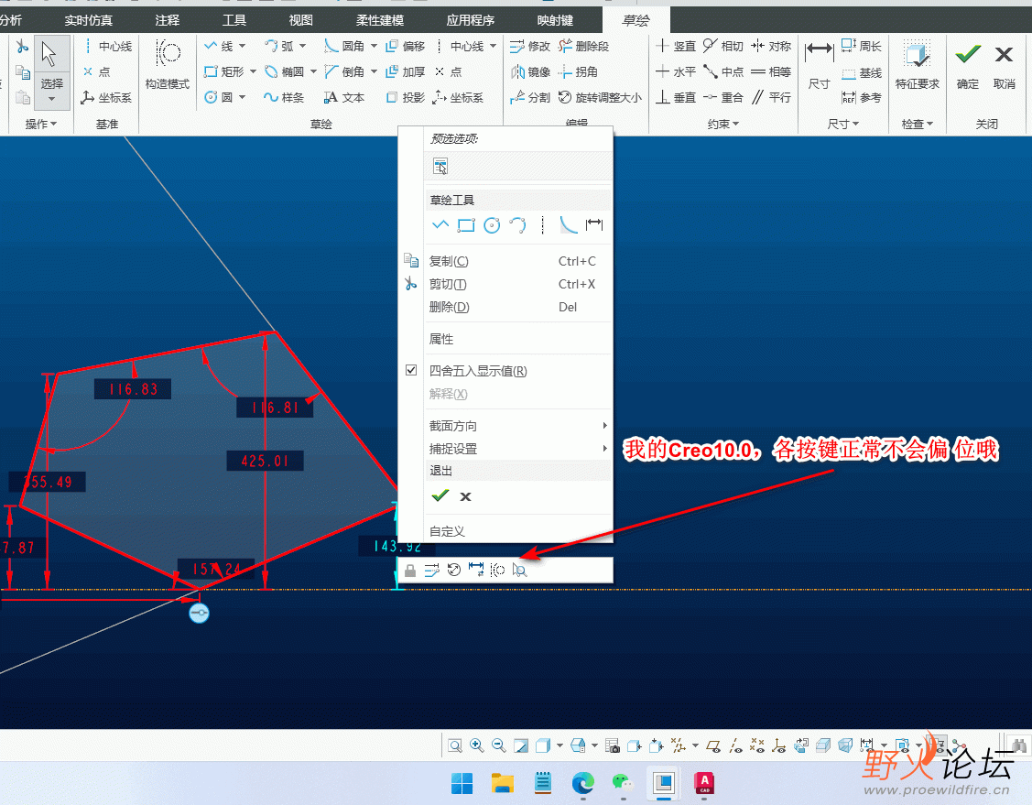Select the 椭圆 (Ellipse) tool
This screenshot has width=1032, height=805.
point(284,71)
